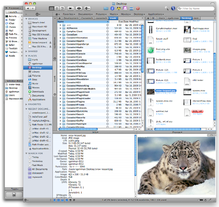
Task: Click the Get Info toolbar icon
Action: 112,9
